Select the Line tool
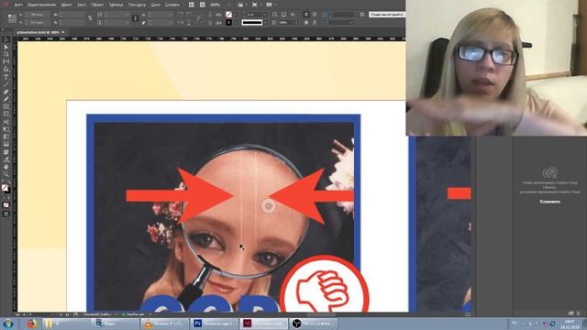The width and height of the screenshot is (587, 330). [6, 84]
